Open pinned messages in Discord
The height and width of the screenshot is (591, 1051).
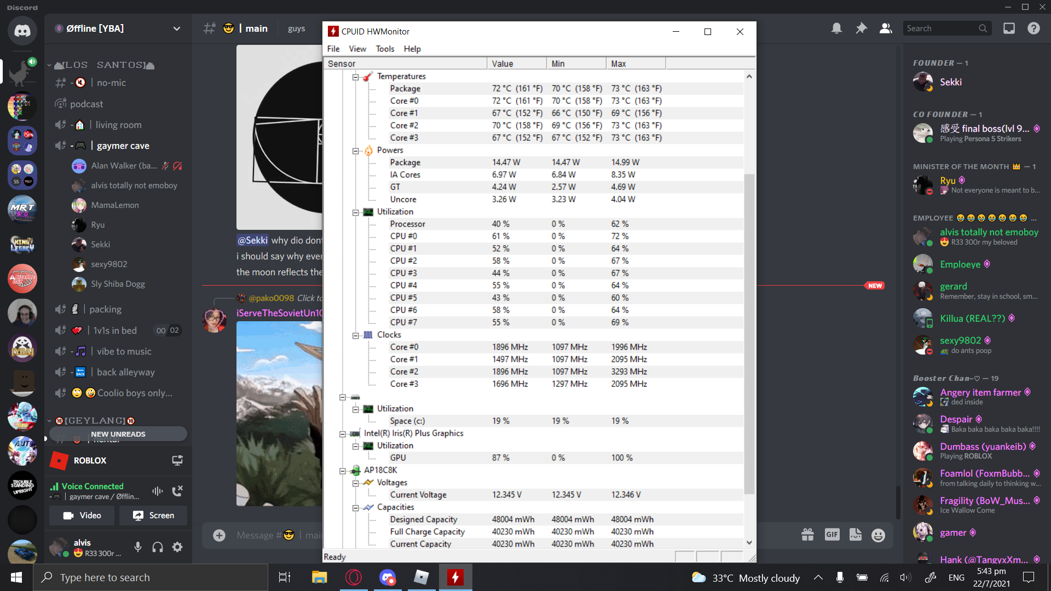tap(861, 28)
